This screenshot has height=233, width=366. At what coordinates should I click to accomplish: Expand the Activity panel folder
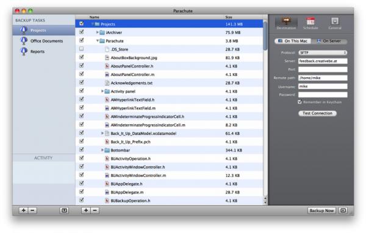pos(102,91)
